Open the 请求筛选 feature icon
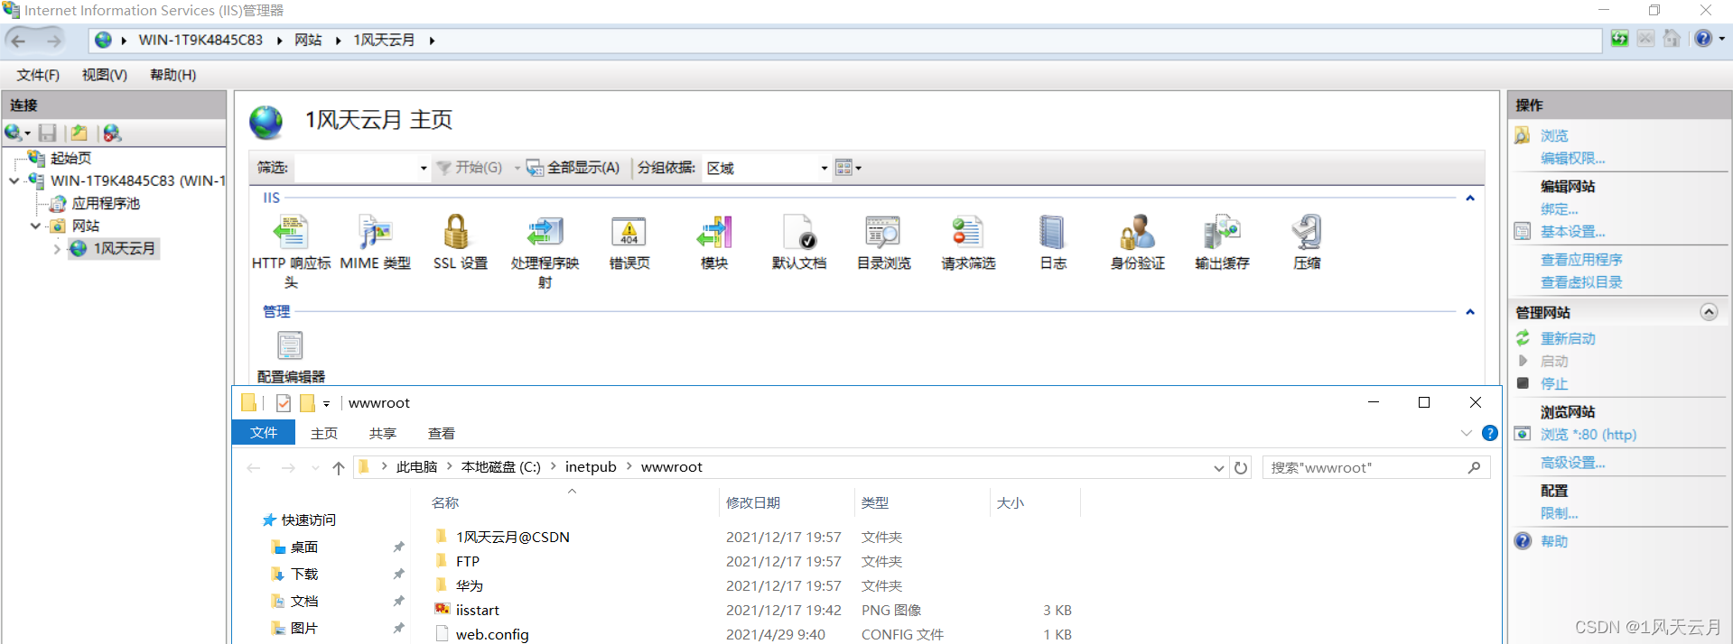This screenshot has width=1733, height=644. pyautogui.click(x=968, y=233)
